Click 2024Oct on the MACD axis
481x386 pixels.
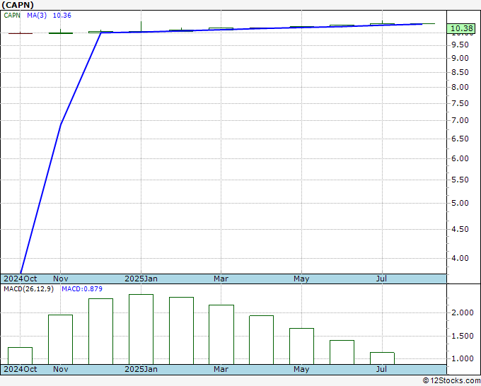21,369
